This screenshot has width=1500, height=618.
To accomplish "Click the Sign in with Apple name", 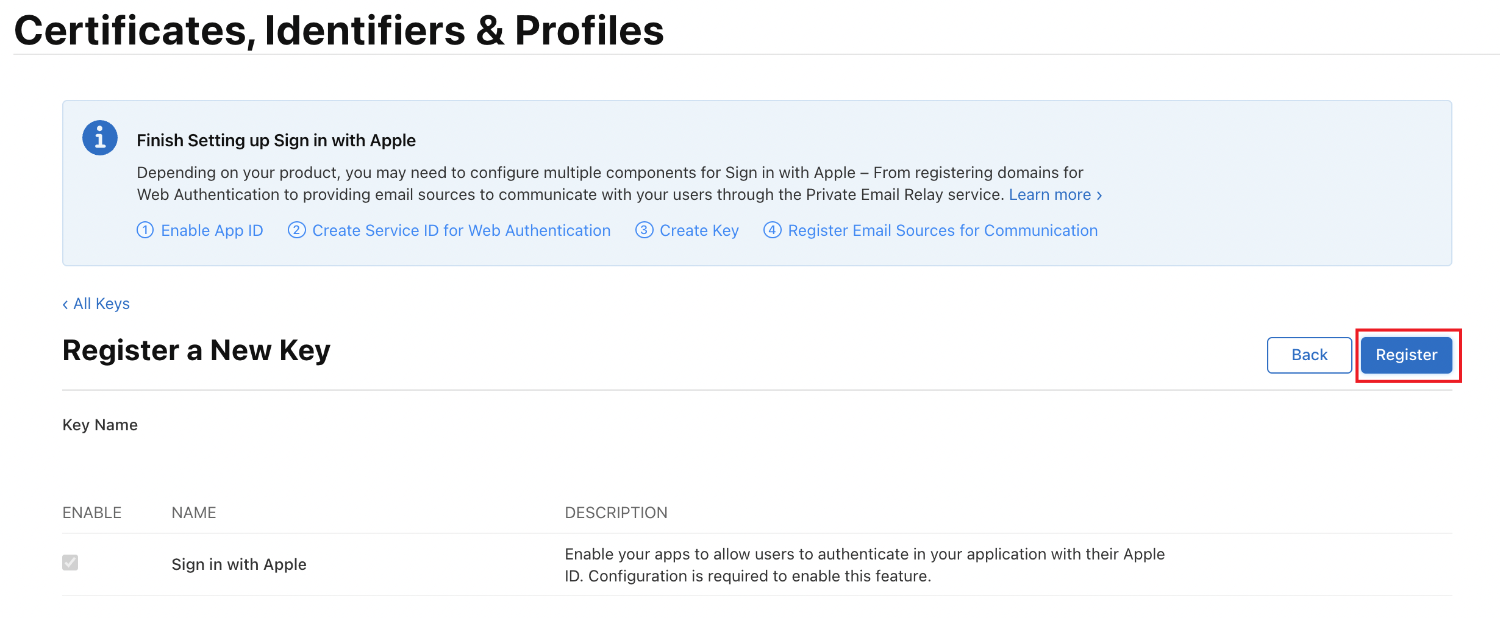I will click(x=239, y=564).
